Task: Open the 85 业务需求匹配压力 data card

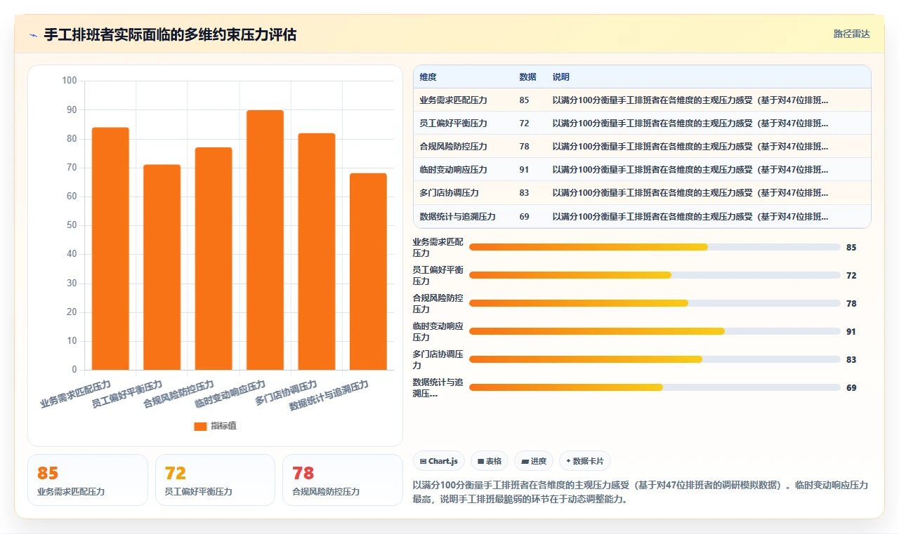Action: coord(88,480)
